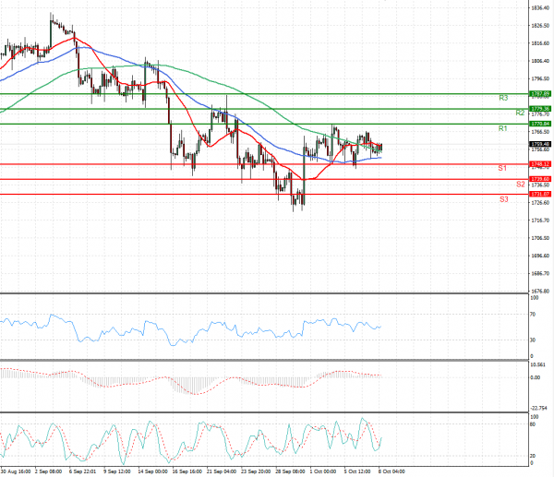Click the 1836.40 price axis value

coord(540,7)
